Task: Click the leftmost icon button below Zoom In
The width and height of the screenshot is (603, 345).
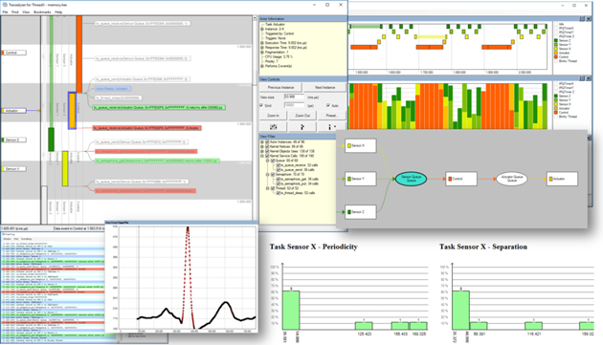Action: [274, 127]
